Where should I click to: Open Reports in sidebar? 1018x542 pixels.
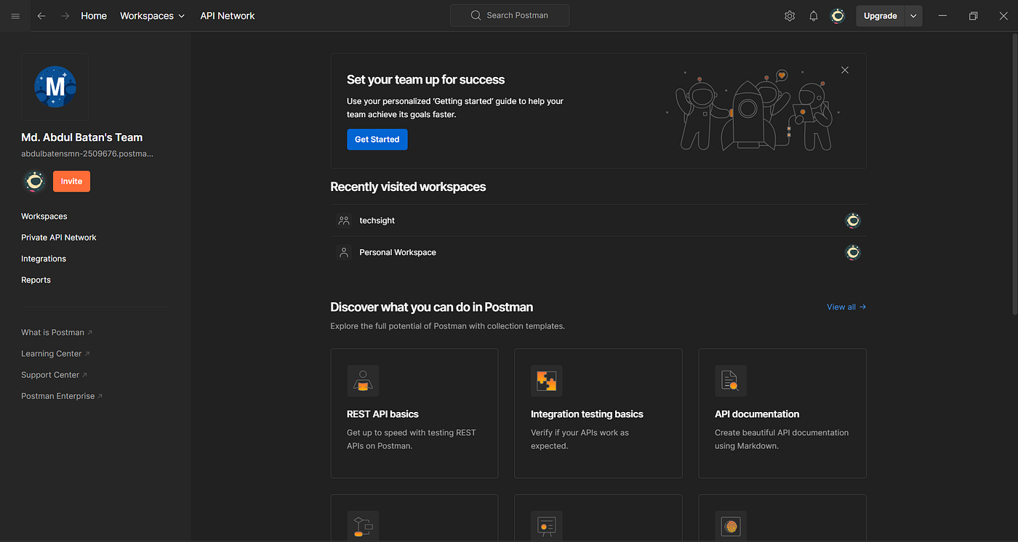[36, 280]
